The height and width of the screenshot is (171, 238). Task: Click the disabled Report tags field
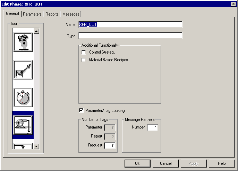point(110,137)
